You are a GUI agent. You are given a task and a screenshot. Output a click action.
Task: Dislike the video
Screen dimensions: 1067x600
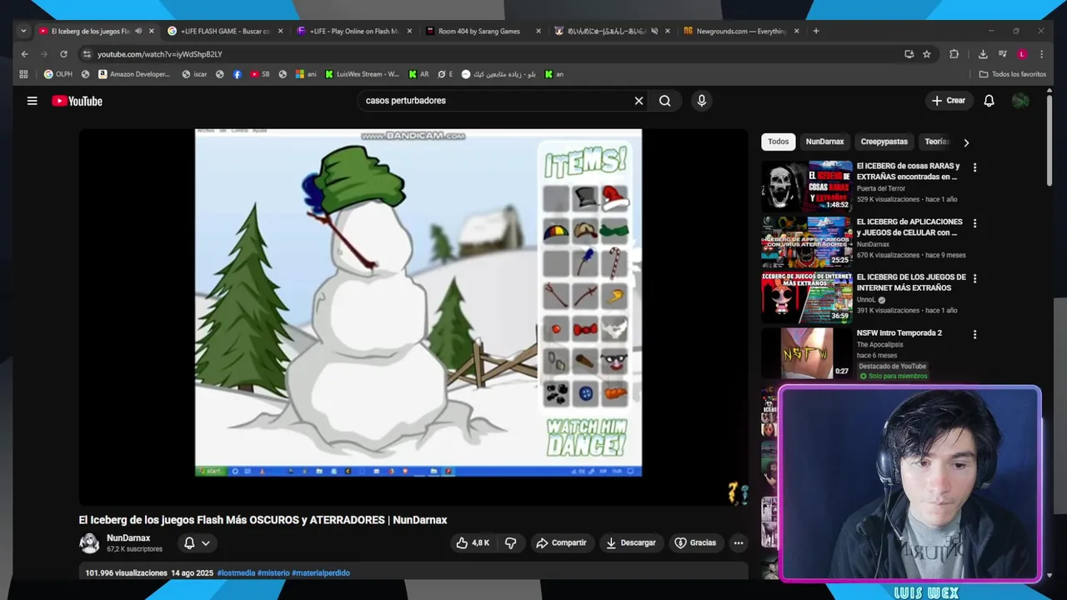[x=510, y=542]
